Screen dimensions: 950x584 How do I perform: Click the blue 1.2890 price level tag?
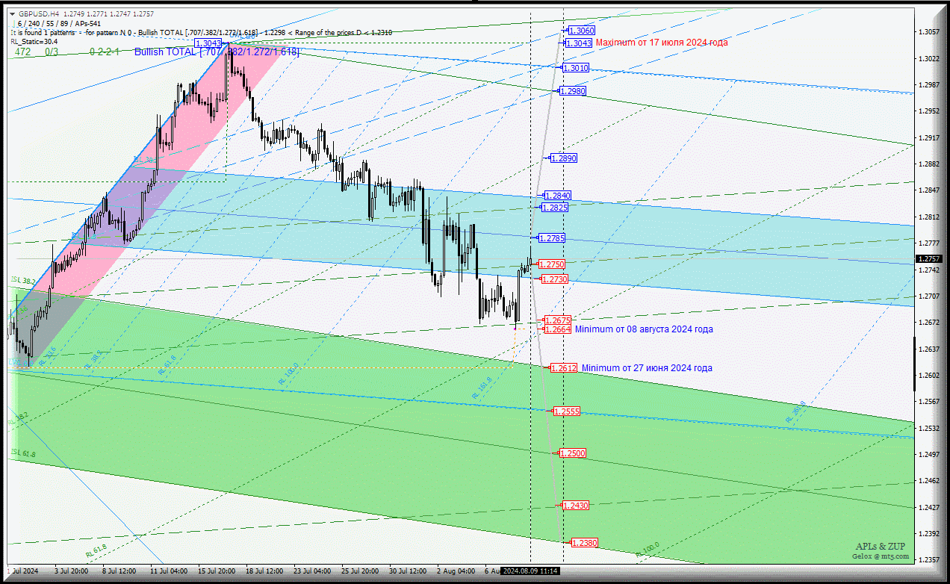pos(564,158)
